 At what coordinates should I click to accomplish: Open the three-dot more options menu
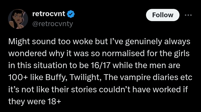tap(188, 15)
